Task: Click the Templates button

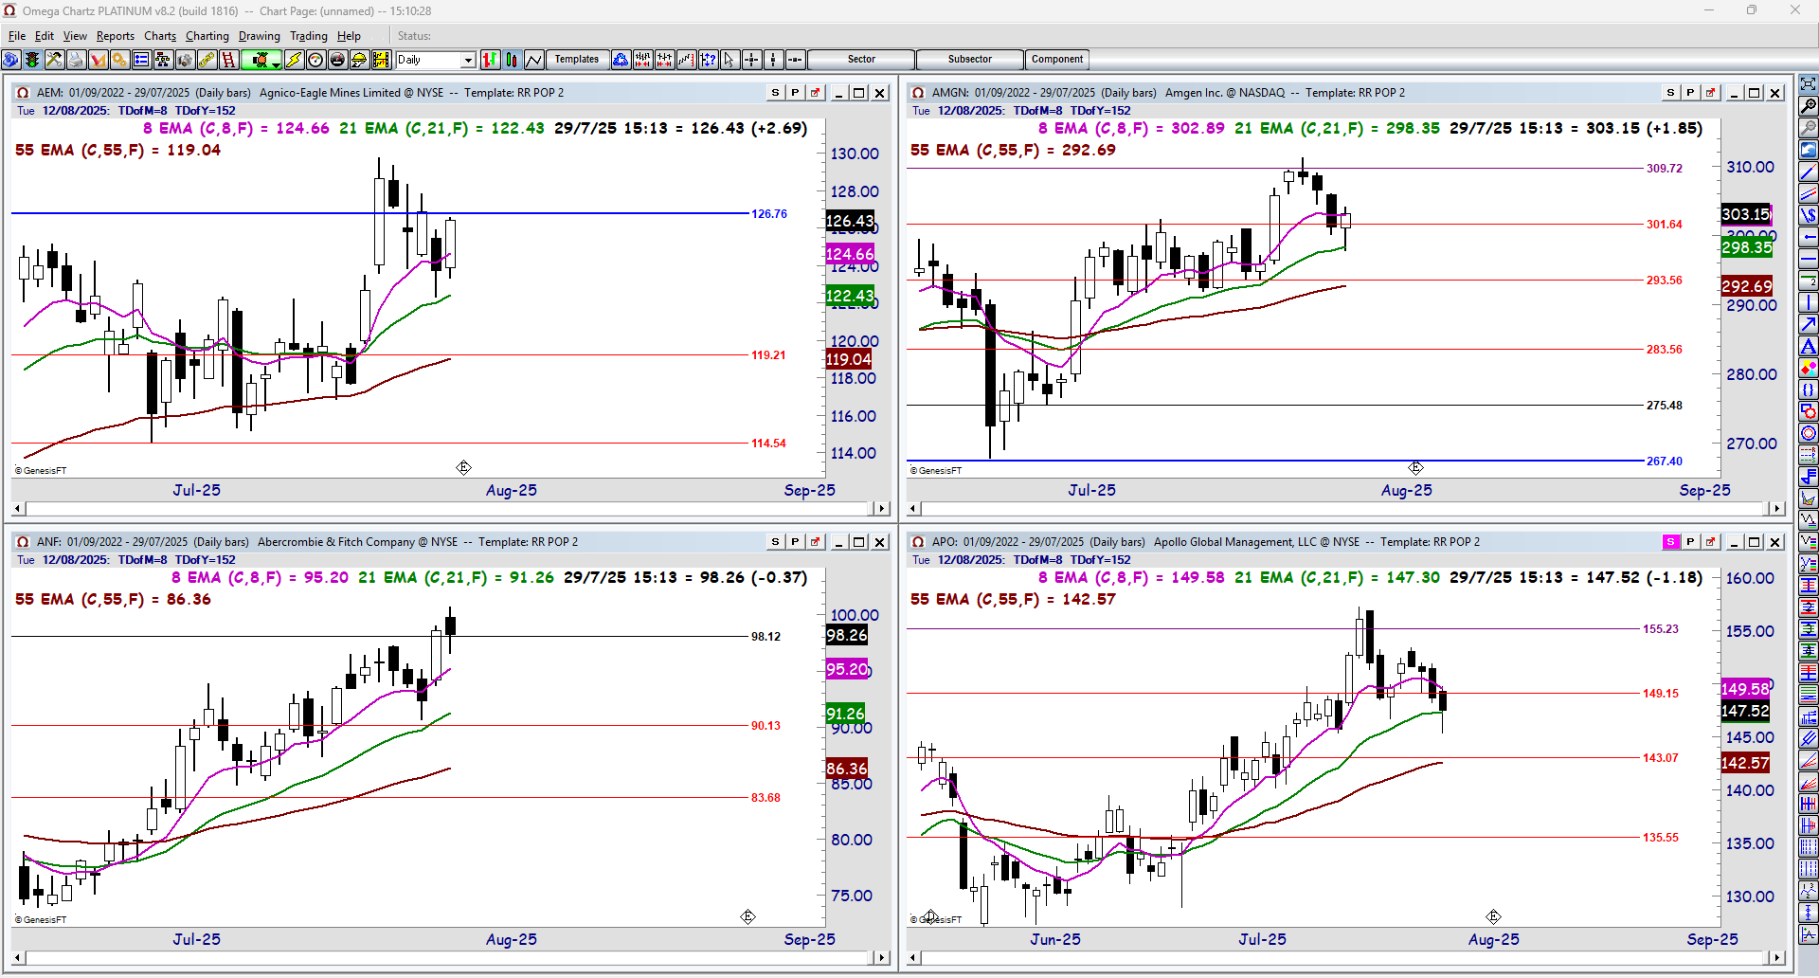Action: [x=577, y=60]
